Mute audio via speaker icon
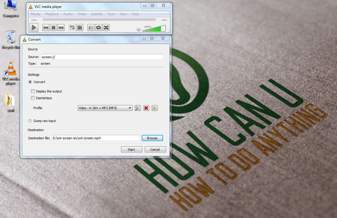The image size is (337, 218). pyautogui.click(x=139, y=30)
